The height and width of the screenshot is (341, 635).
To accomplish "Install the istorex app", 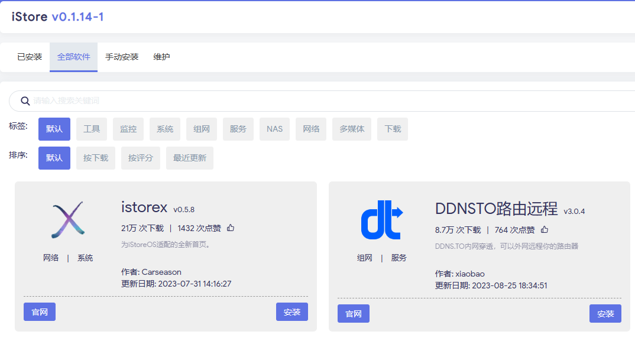I will [x=292, y=312].
